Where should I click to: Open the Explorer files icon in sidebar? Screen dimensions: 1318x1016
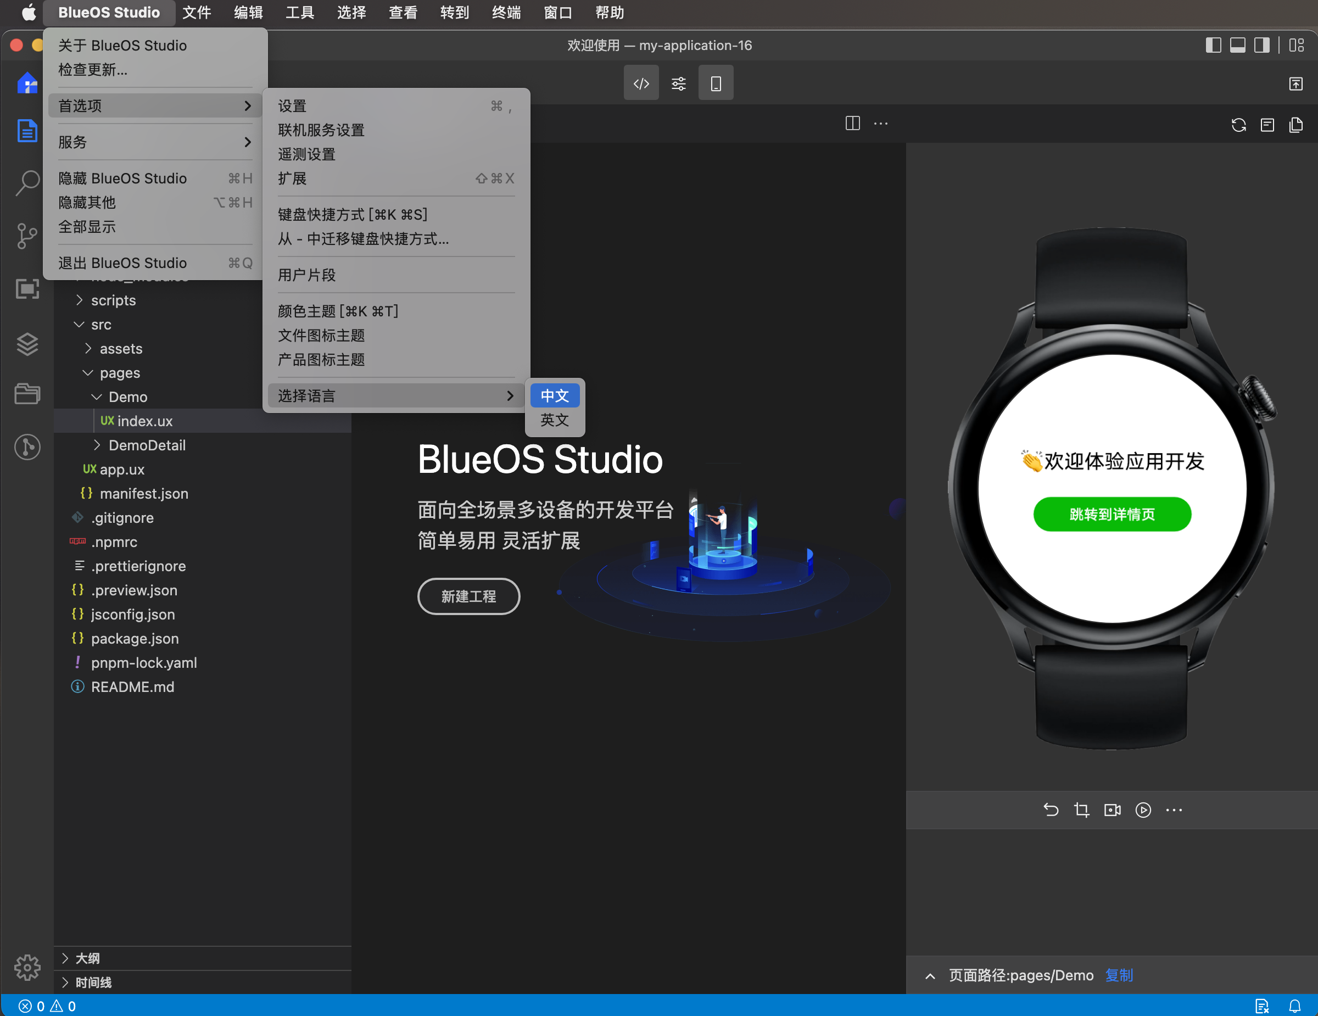click(x=27, y=130)
